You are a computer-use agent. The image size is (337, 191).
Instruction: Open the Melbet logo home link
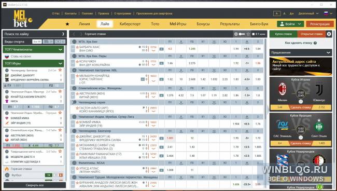pyautogui.click(x=23, y=19)
